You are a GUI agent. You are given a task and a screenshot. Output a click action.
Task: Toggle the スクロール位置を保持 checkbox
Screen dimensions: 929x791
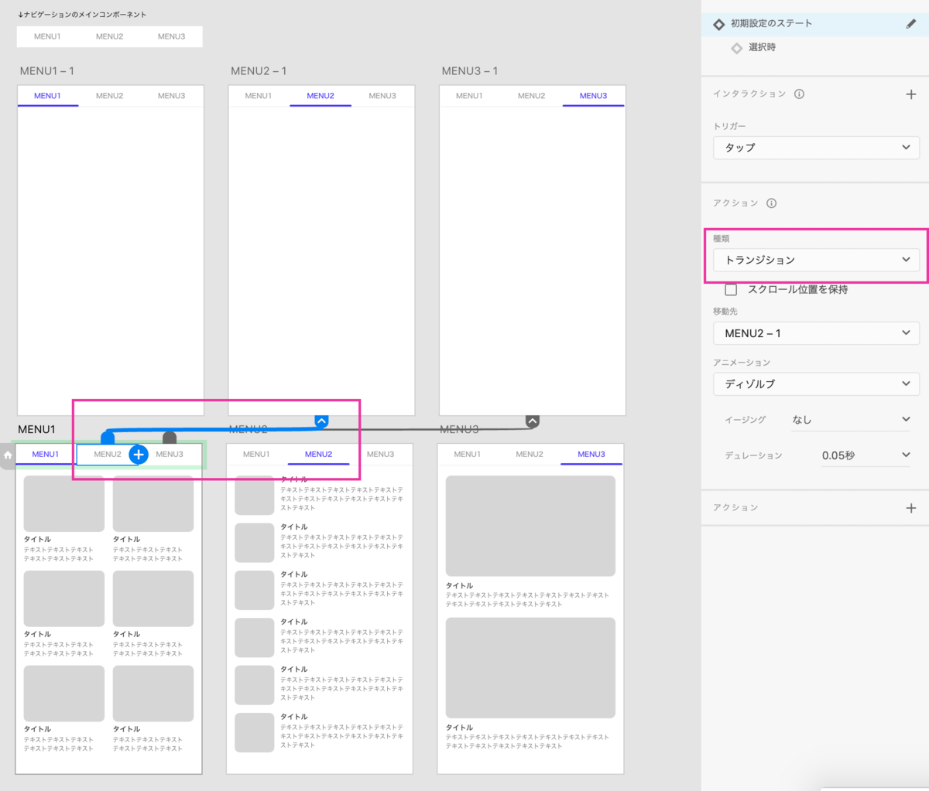point(730,289)
